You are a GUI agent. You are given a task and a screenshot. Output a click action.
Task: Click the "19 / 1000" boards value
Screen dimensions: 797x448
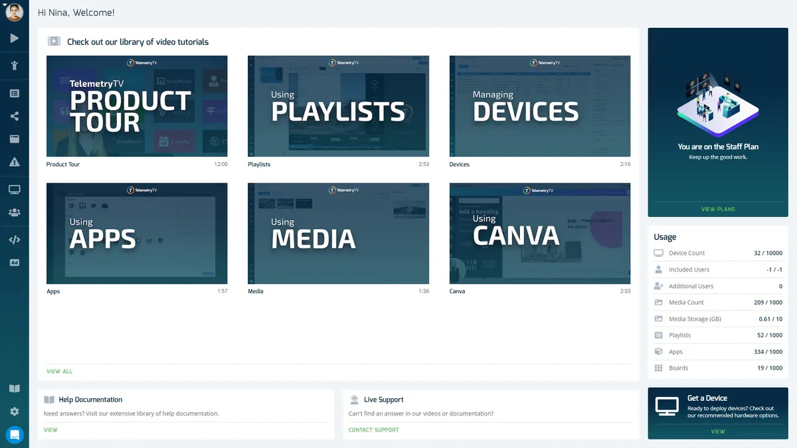click(770, 368)
